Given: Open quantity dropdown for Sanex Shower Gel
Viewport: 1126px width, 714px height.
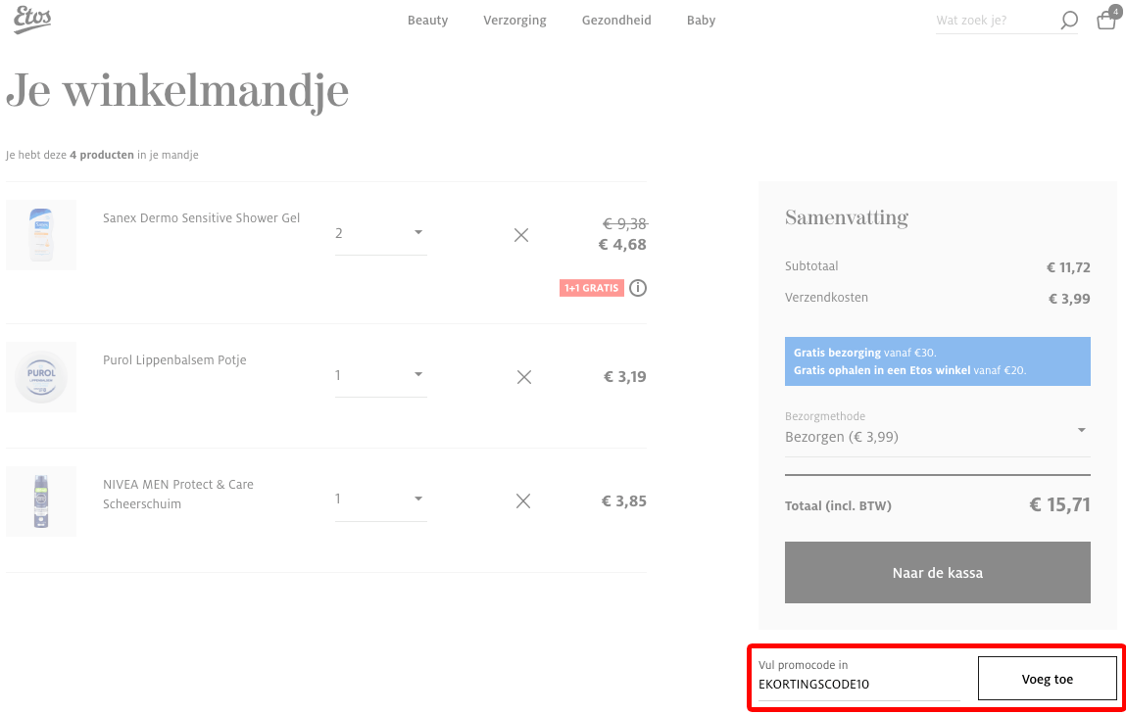Looking at the screenshot, I should pyautogui.click(x=380, y=233).
